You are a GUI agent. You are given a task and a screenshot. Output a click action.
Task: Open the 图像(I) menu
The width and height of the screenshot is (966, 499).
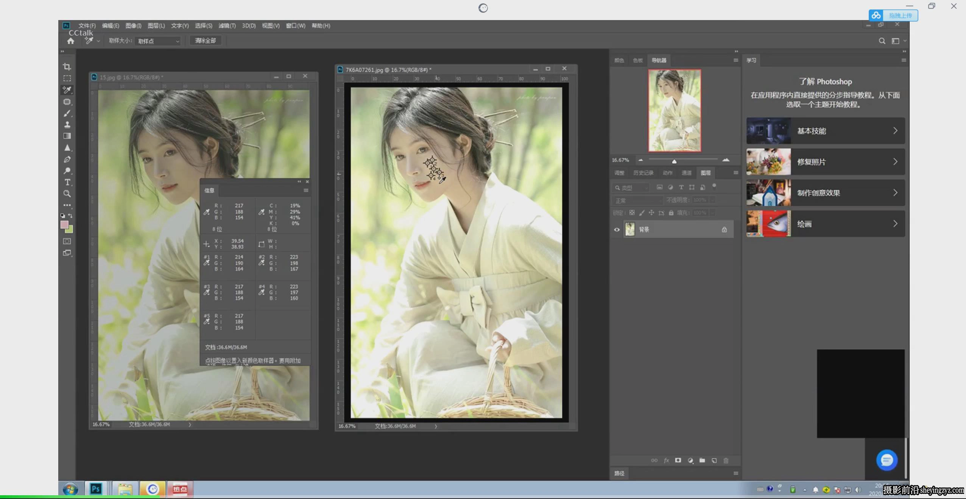[x=133, y=26]
